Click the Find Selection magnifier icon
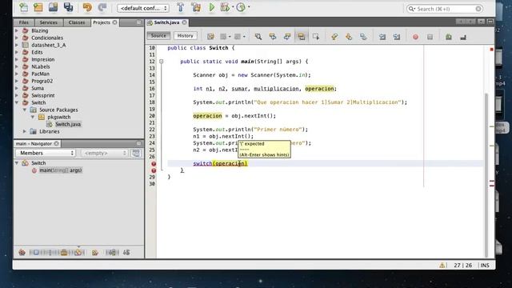 tap(258, 37)
